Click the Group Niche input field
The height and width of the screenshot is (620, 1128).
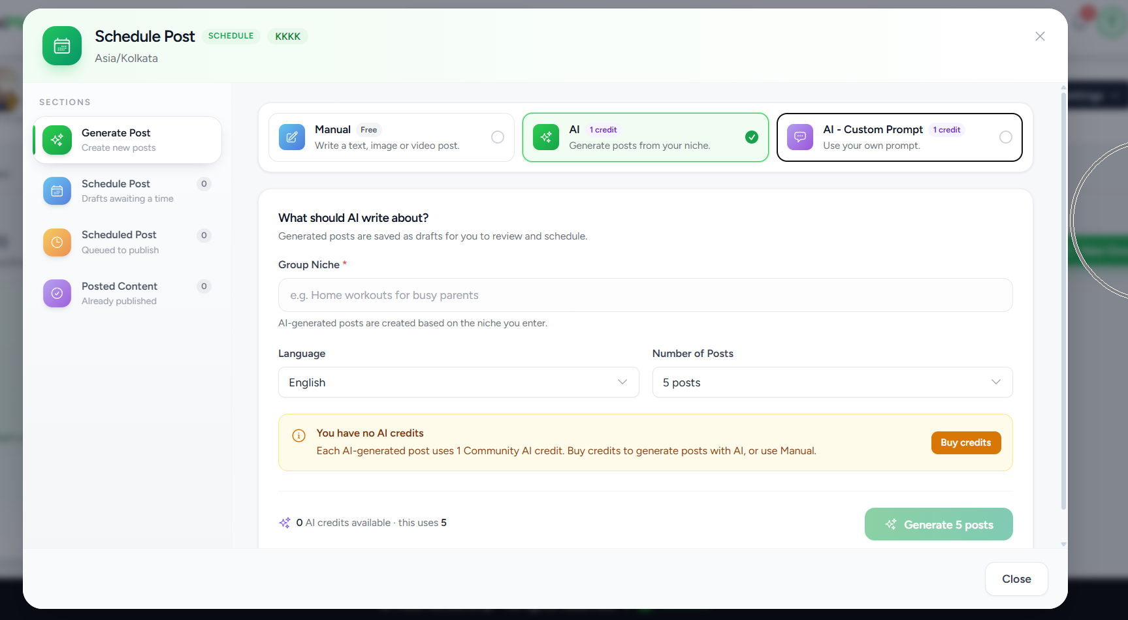pyautogui.click(x=645, y=295)
